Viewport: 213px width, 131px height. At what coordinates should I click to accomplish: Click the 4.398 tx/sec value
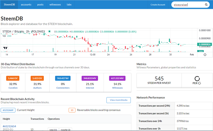183,106
